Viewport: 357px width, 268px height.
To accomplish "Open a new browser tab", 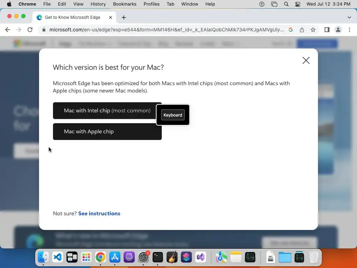I will click(124, 17).
